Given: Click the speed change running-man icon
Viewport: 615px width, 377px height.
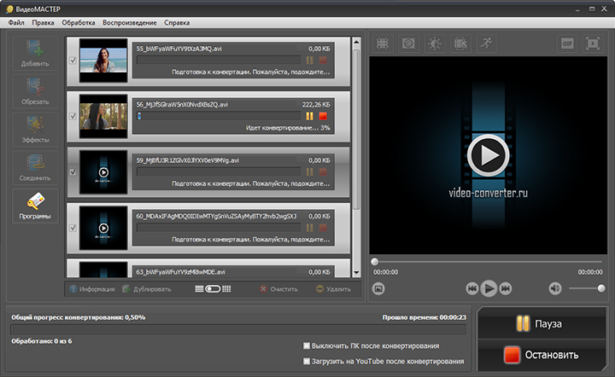Looking at the screenshot, I should point(486,43).
